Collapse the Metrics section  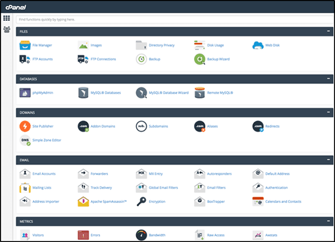[328, 221]
